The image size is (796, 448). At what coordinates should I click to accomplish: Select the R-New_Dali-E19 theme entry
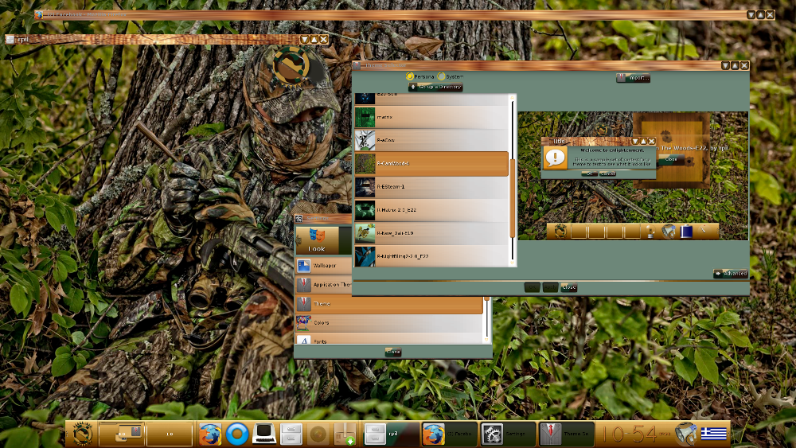tap(431, 233)
